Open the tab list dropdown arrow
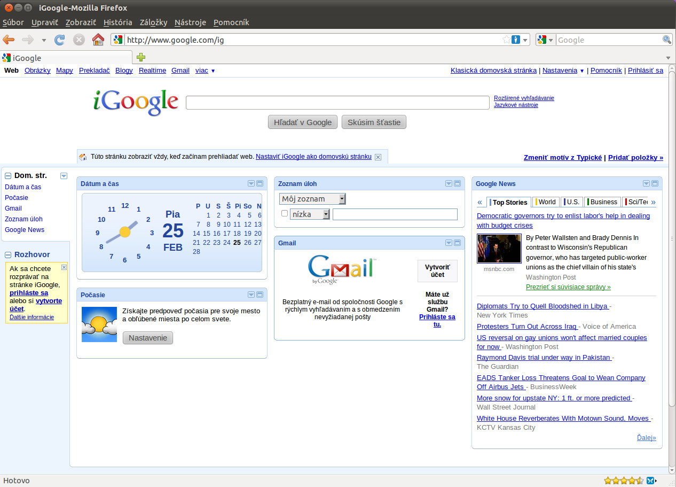This screenshot has height=487, width=676. tap(668, 58)
